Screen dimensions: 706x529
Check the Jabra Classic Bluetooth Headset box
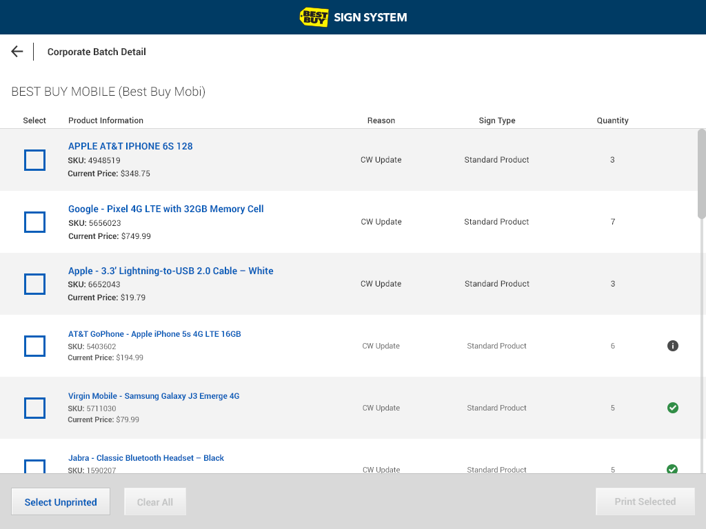tap(34, 466)
